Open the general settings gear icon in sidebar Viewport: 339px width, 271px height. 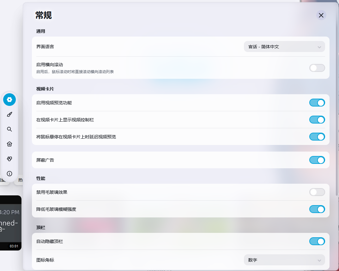click(x=9, y=100)
